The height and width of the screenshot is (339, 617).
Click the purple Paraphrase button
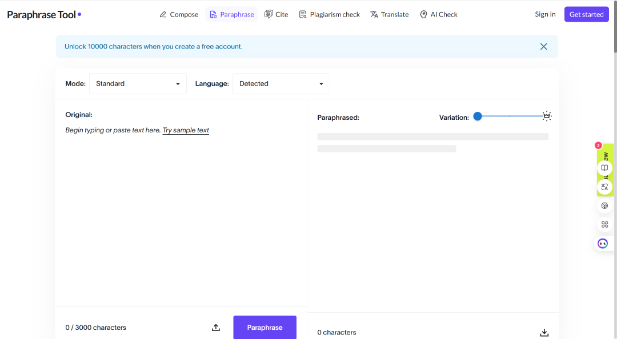(x=265, y=327)
